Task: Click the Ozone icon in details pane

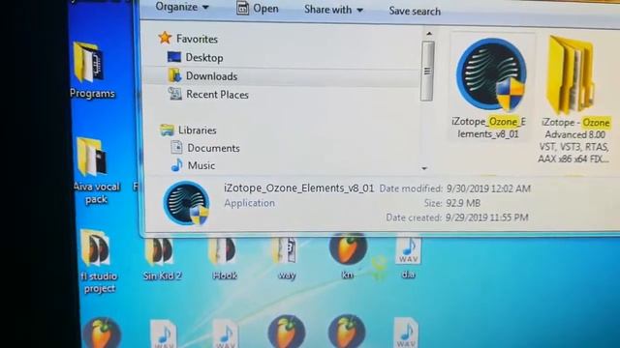Action: click(186, 203)
